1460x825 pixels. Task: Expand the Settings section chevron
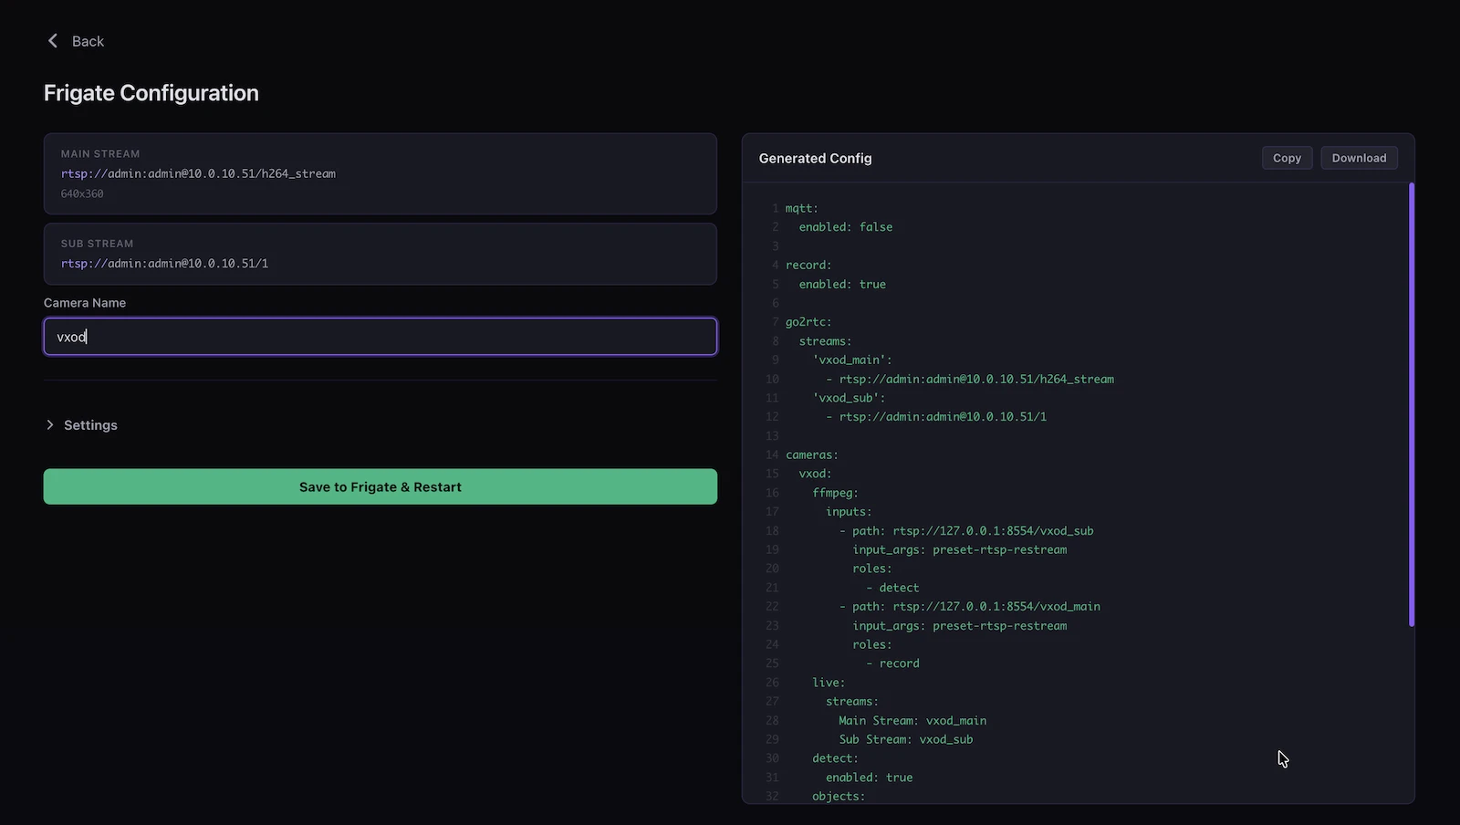pyautogui.click(x=50, y=425)
